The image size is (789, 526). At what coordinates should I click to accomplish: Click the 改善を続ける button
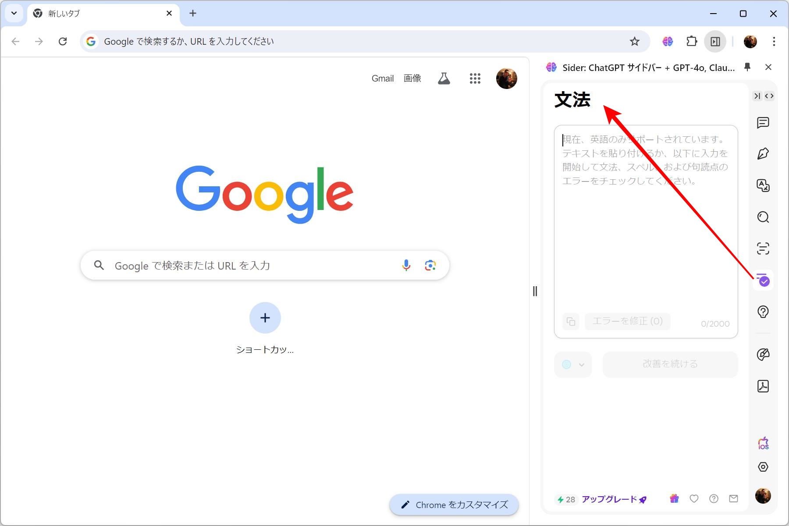(670, 364)
